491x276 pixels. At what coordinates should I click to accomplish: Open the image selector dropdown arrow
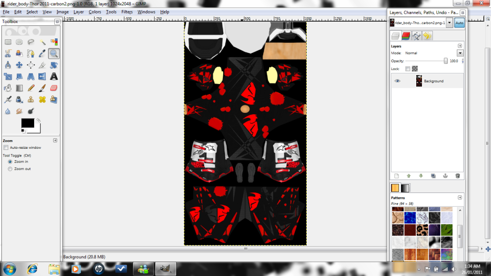tap(449, 23)
